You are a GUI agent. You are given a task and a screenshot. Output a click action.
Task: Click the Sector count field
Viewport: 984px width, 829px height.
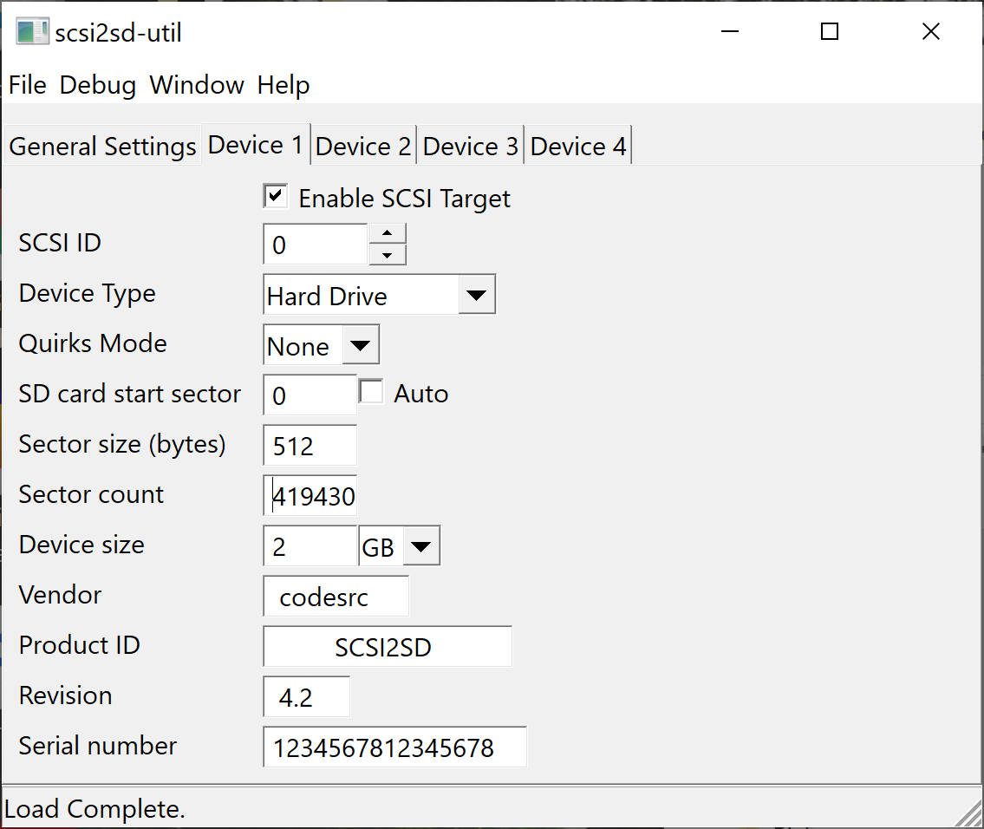pos(310,495)
